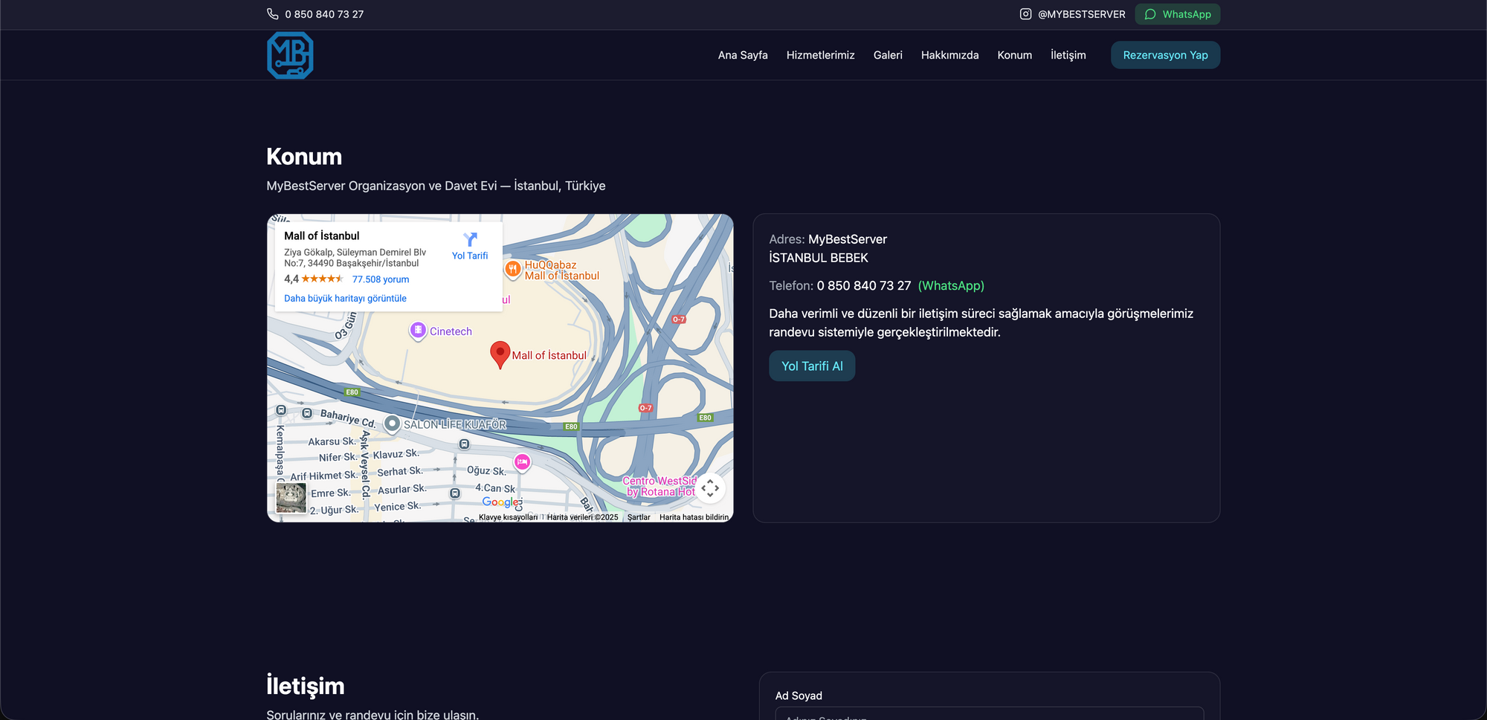Click the Cinetech purple map marker
1487x720 pixels.
(x=418, y=330)
